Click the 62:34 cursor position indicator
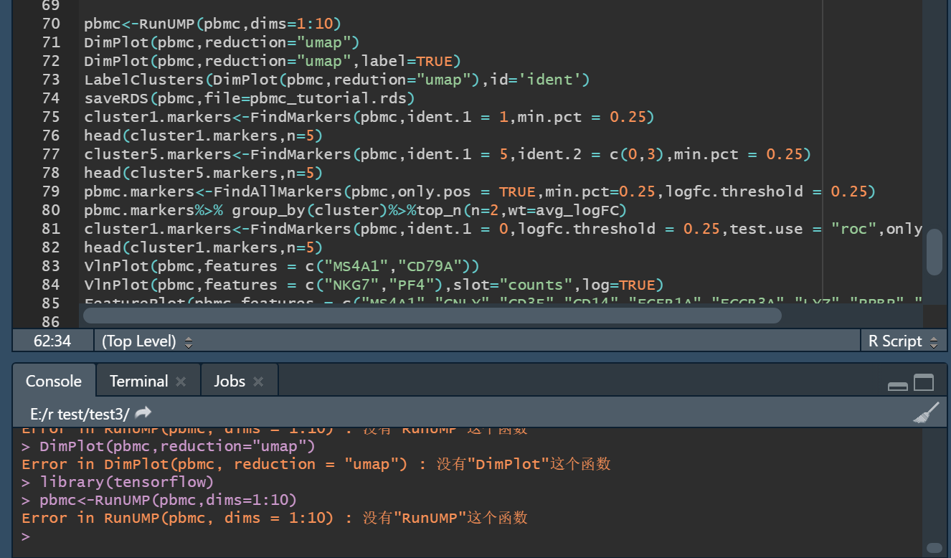951x558 pixels. (52, 341)
